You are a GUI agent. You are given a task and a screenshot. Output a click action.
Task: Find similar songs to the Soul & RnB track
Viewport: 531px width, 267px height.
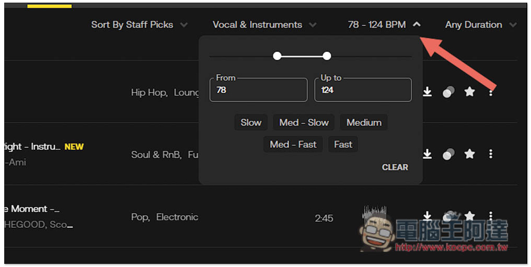tap(449, 154)
